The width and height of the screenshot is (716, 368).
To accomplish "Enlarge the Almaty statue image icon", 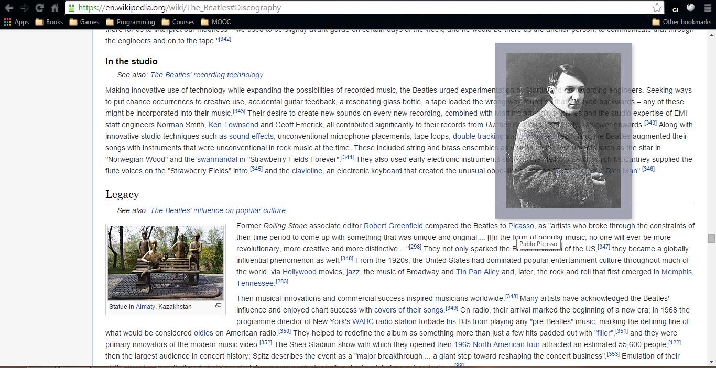I will (x=219, y=305).
